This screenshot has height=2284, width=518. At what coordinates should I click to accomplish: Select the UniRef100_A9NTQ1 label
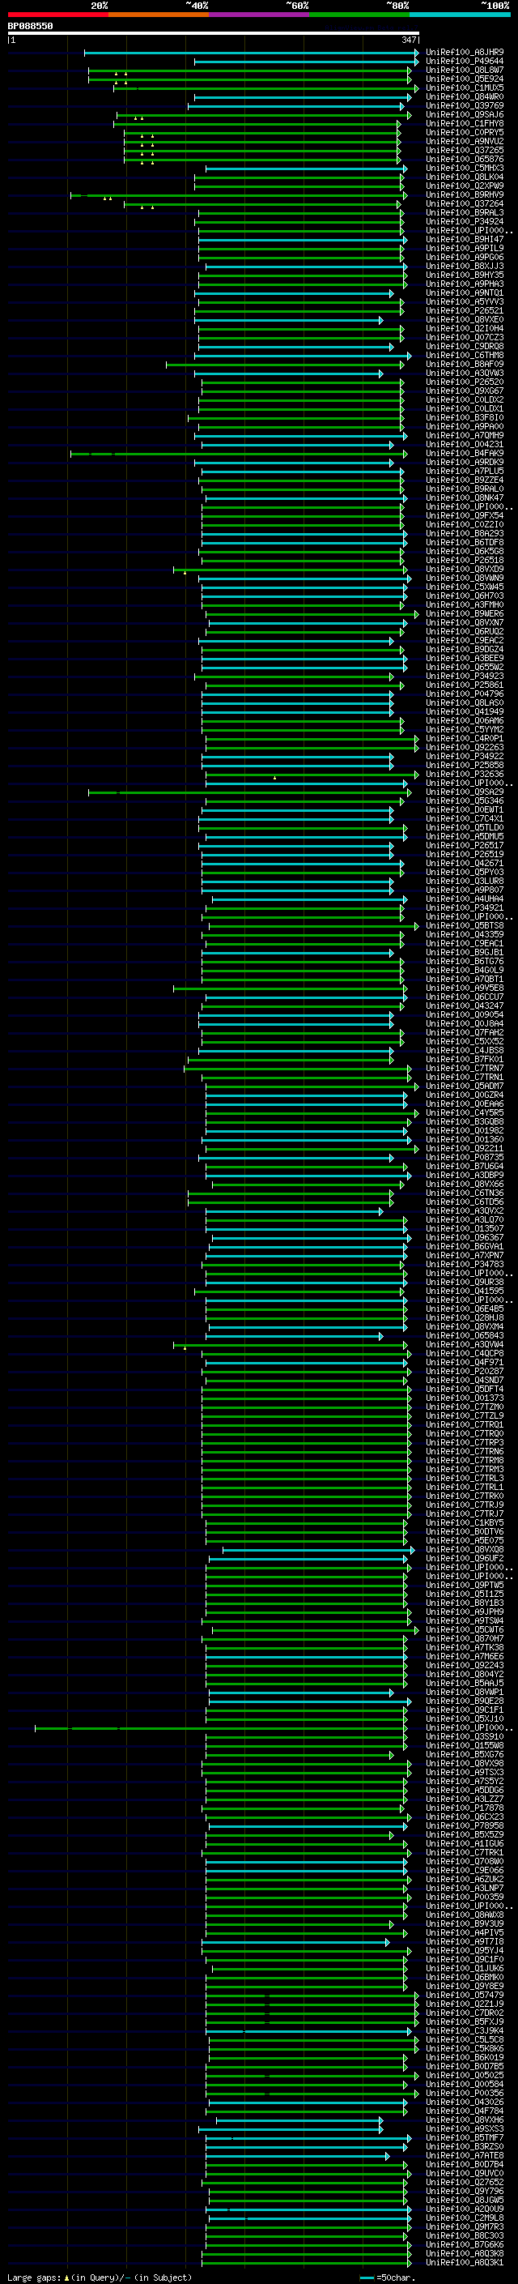coord(465,292)
